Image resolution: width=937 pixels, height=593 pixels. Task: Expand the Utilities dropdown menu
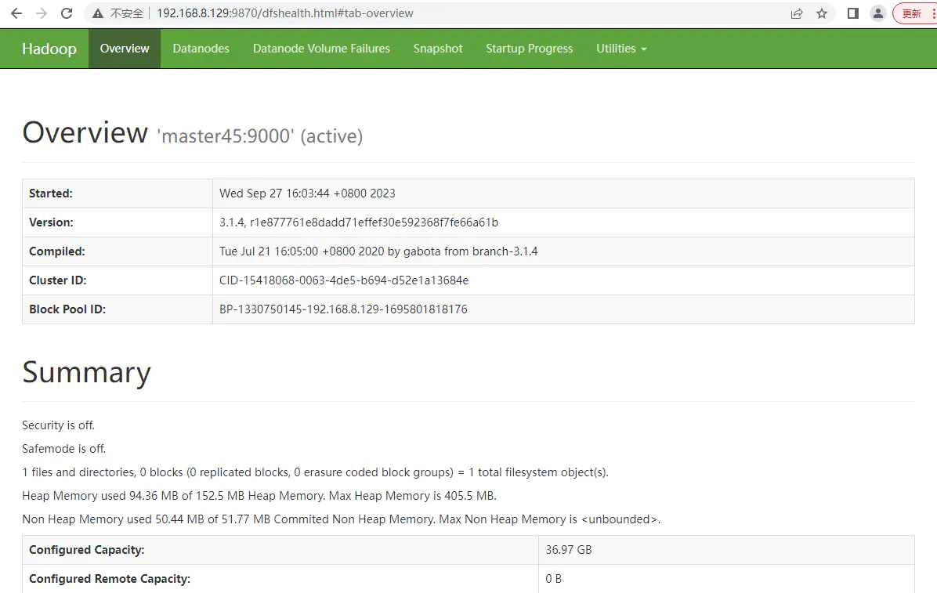point(621,49)
